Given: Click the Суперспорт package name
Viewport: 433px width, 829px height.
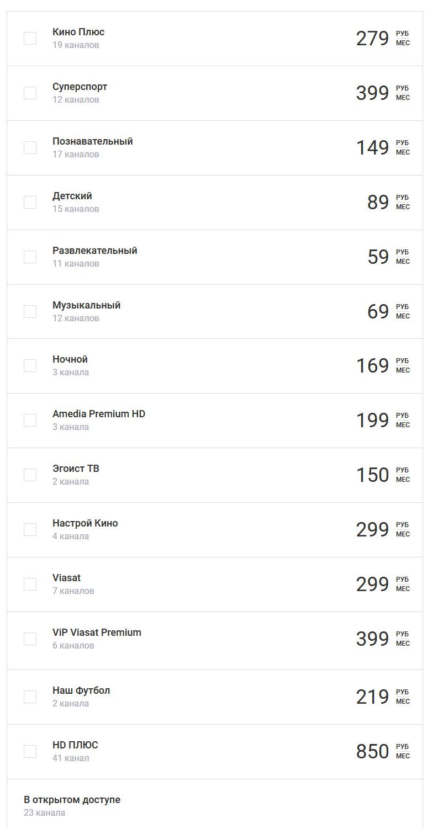Looking at the screenshot, I should [80, 87].
